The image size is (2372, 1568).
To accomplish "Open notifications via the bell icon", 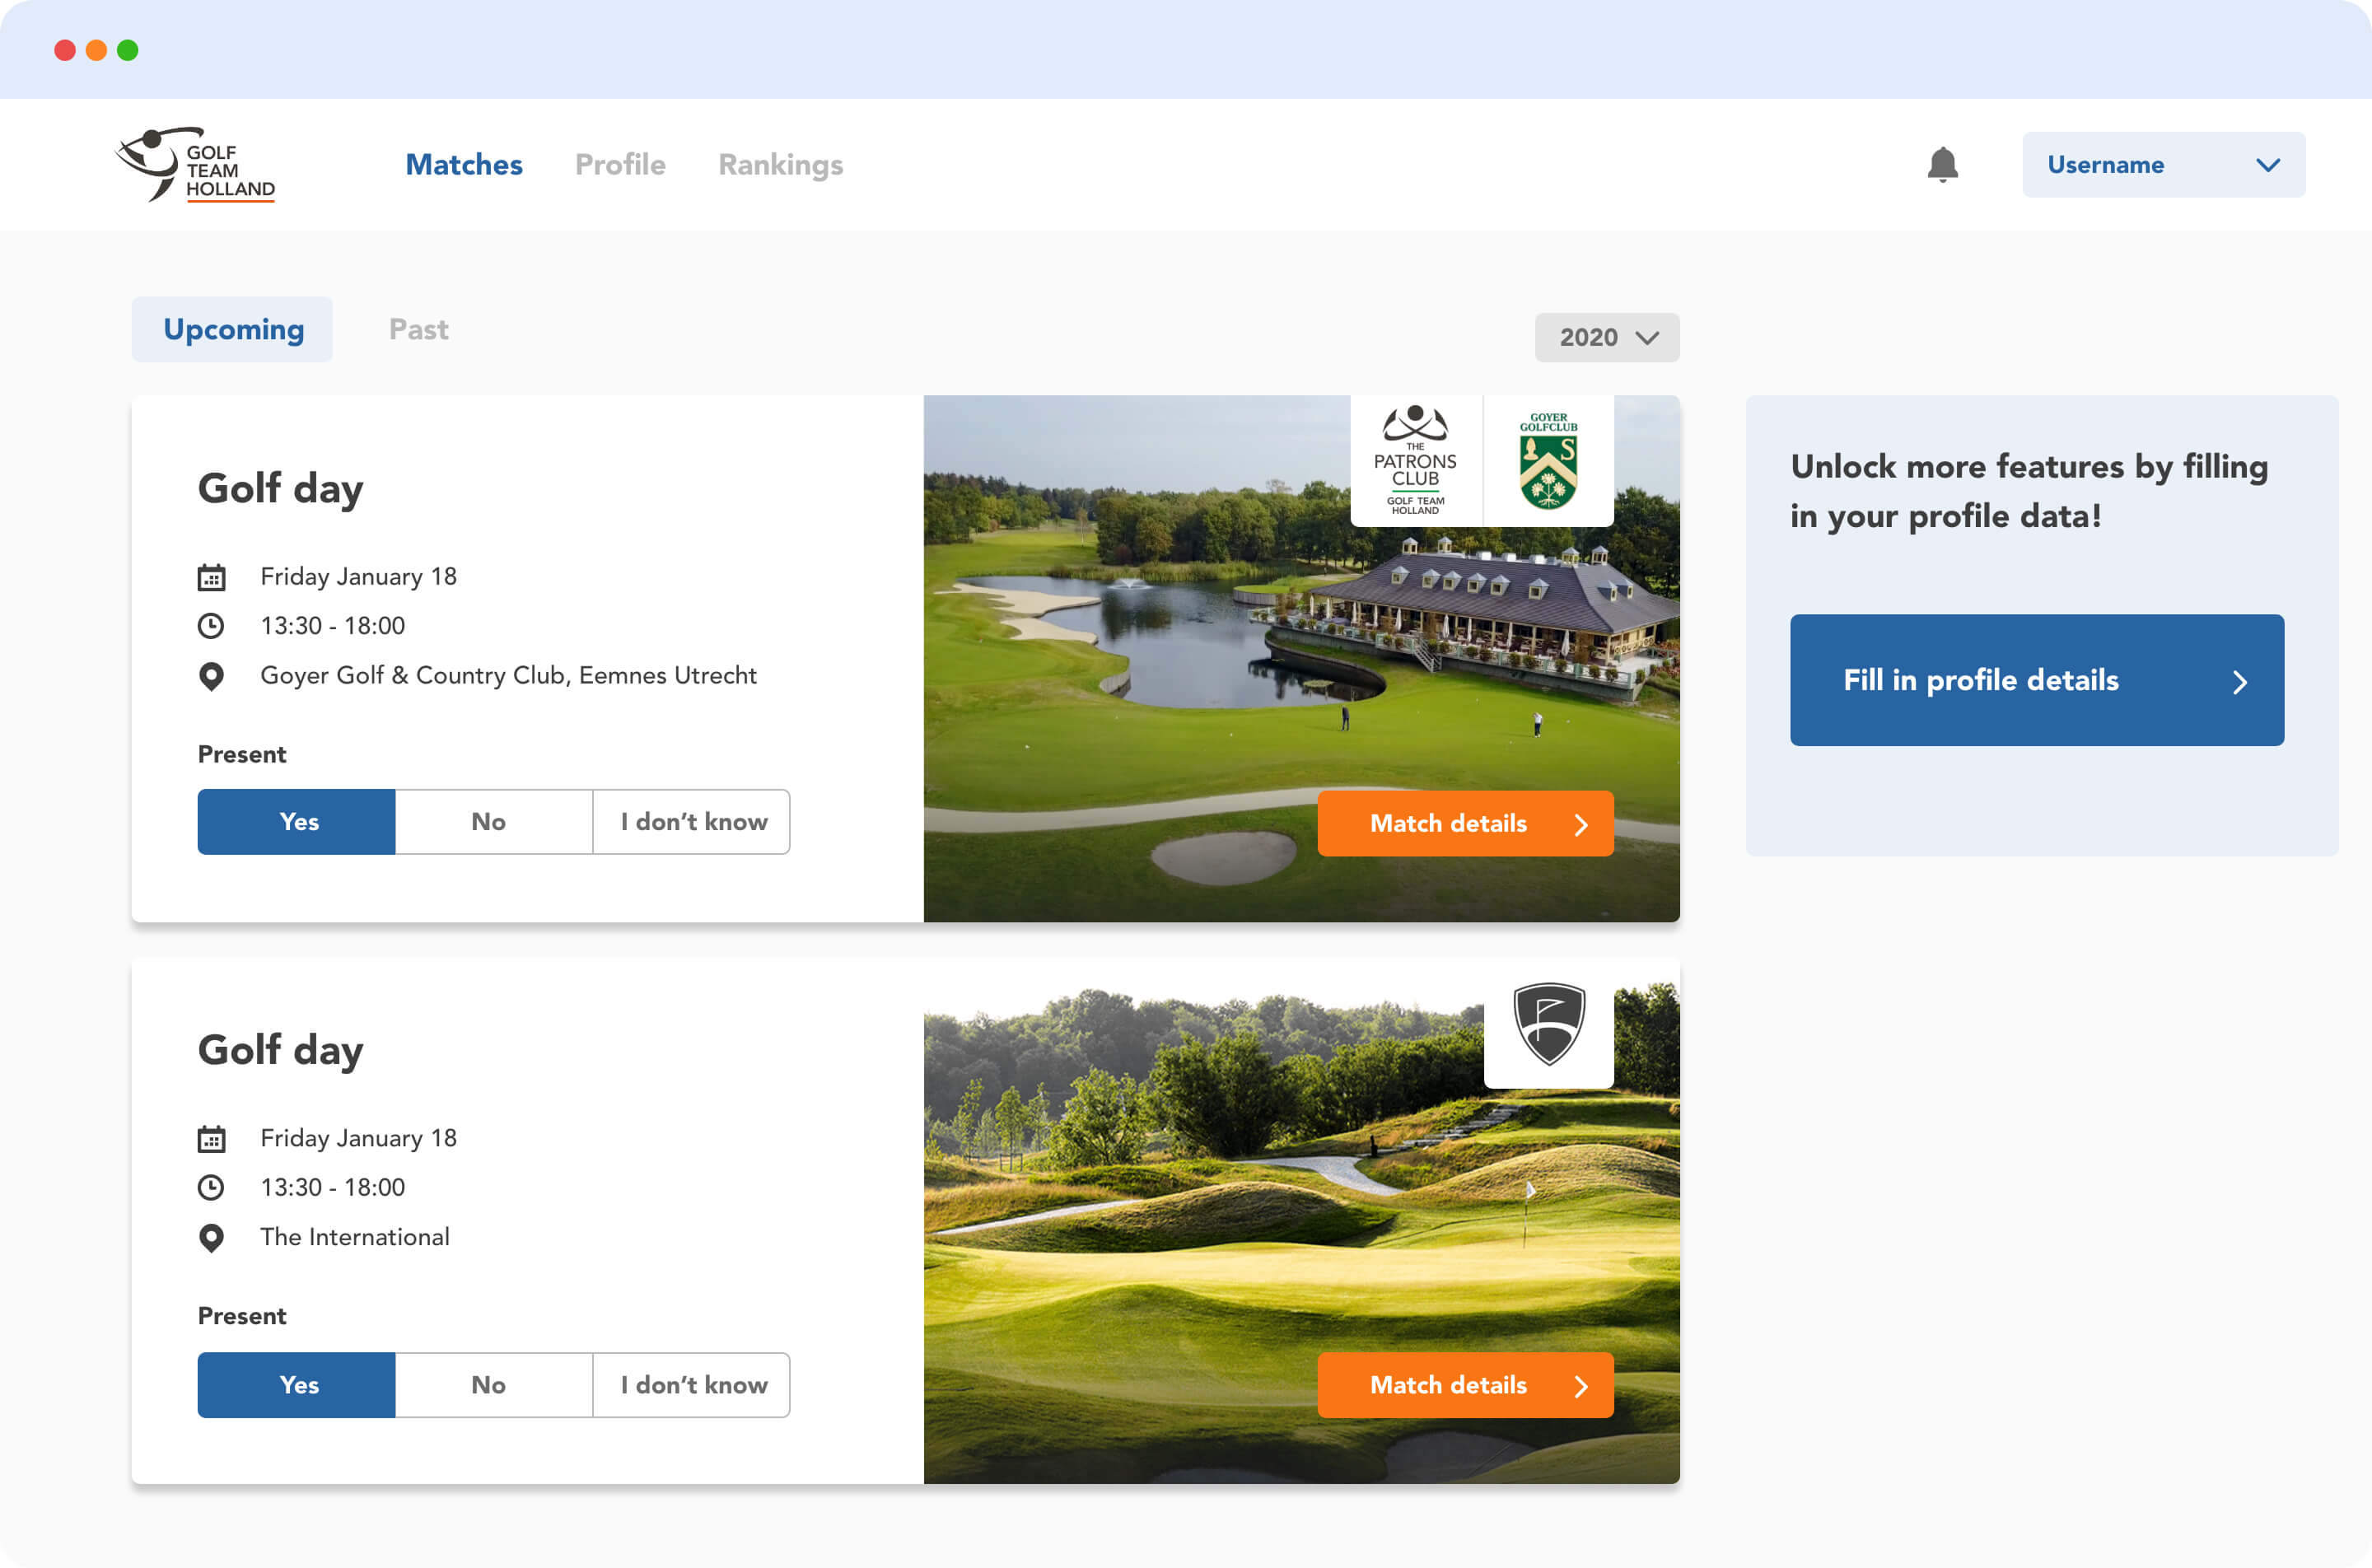I will tap(1942, 165).
